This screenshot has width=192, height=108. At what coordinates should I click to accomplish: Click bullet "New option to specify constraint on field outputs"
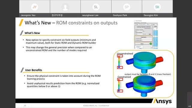(61, 41)
